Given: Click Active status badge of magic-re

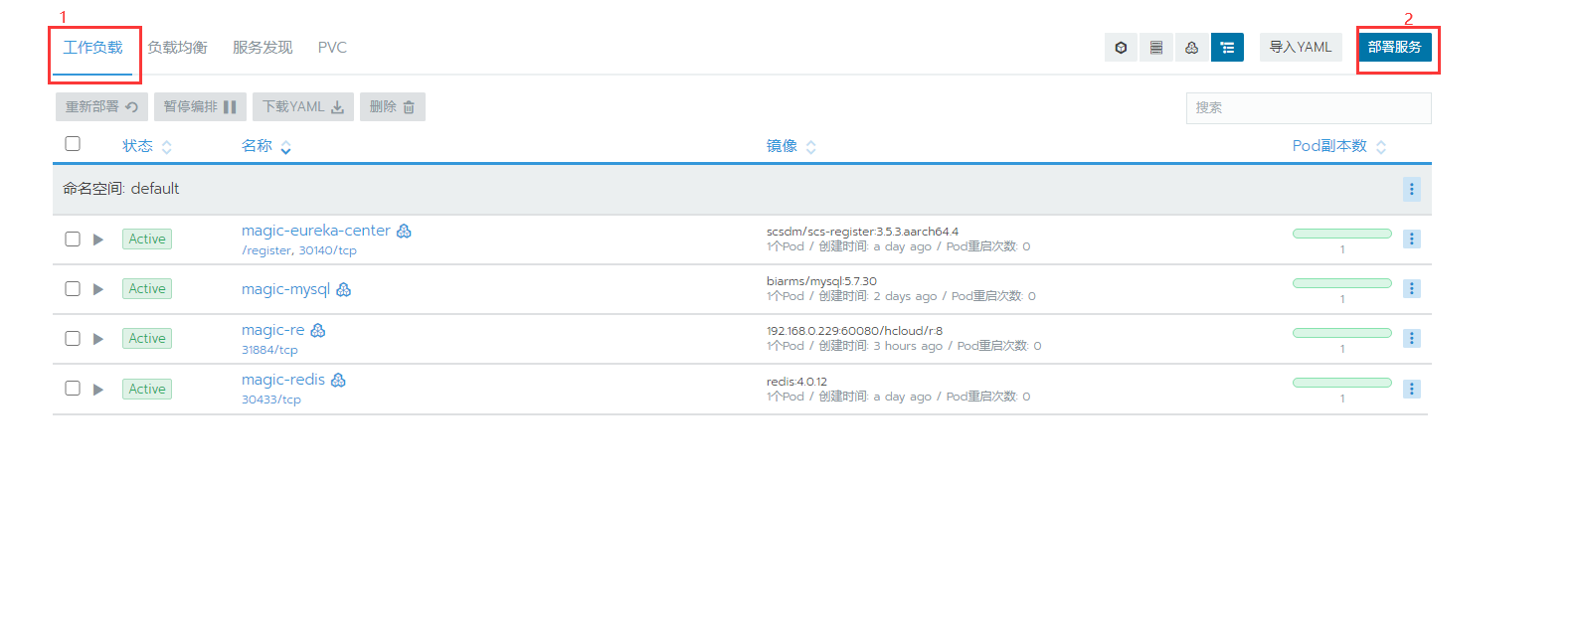Looking at the screenshot, I should (147, 339).
